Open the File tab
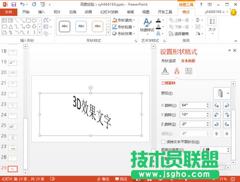 coord(9,12)
